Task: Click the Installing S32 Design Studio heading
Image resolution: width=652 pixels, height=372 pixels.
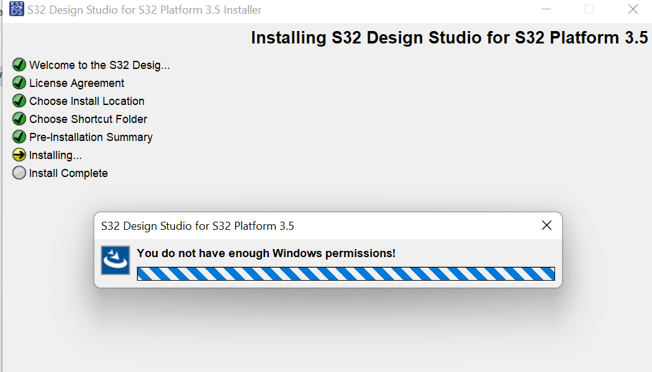Action: (450, 37)
